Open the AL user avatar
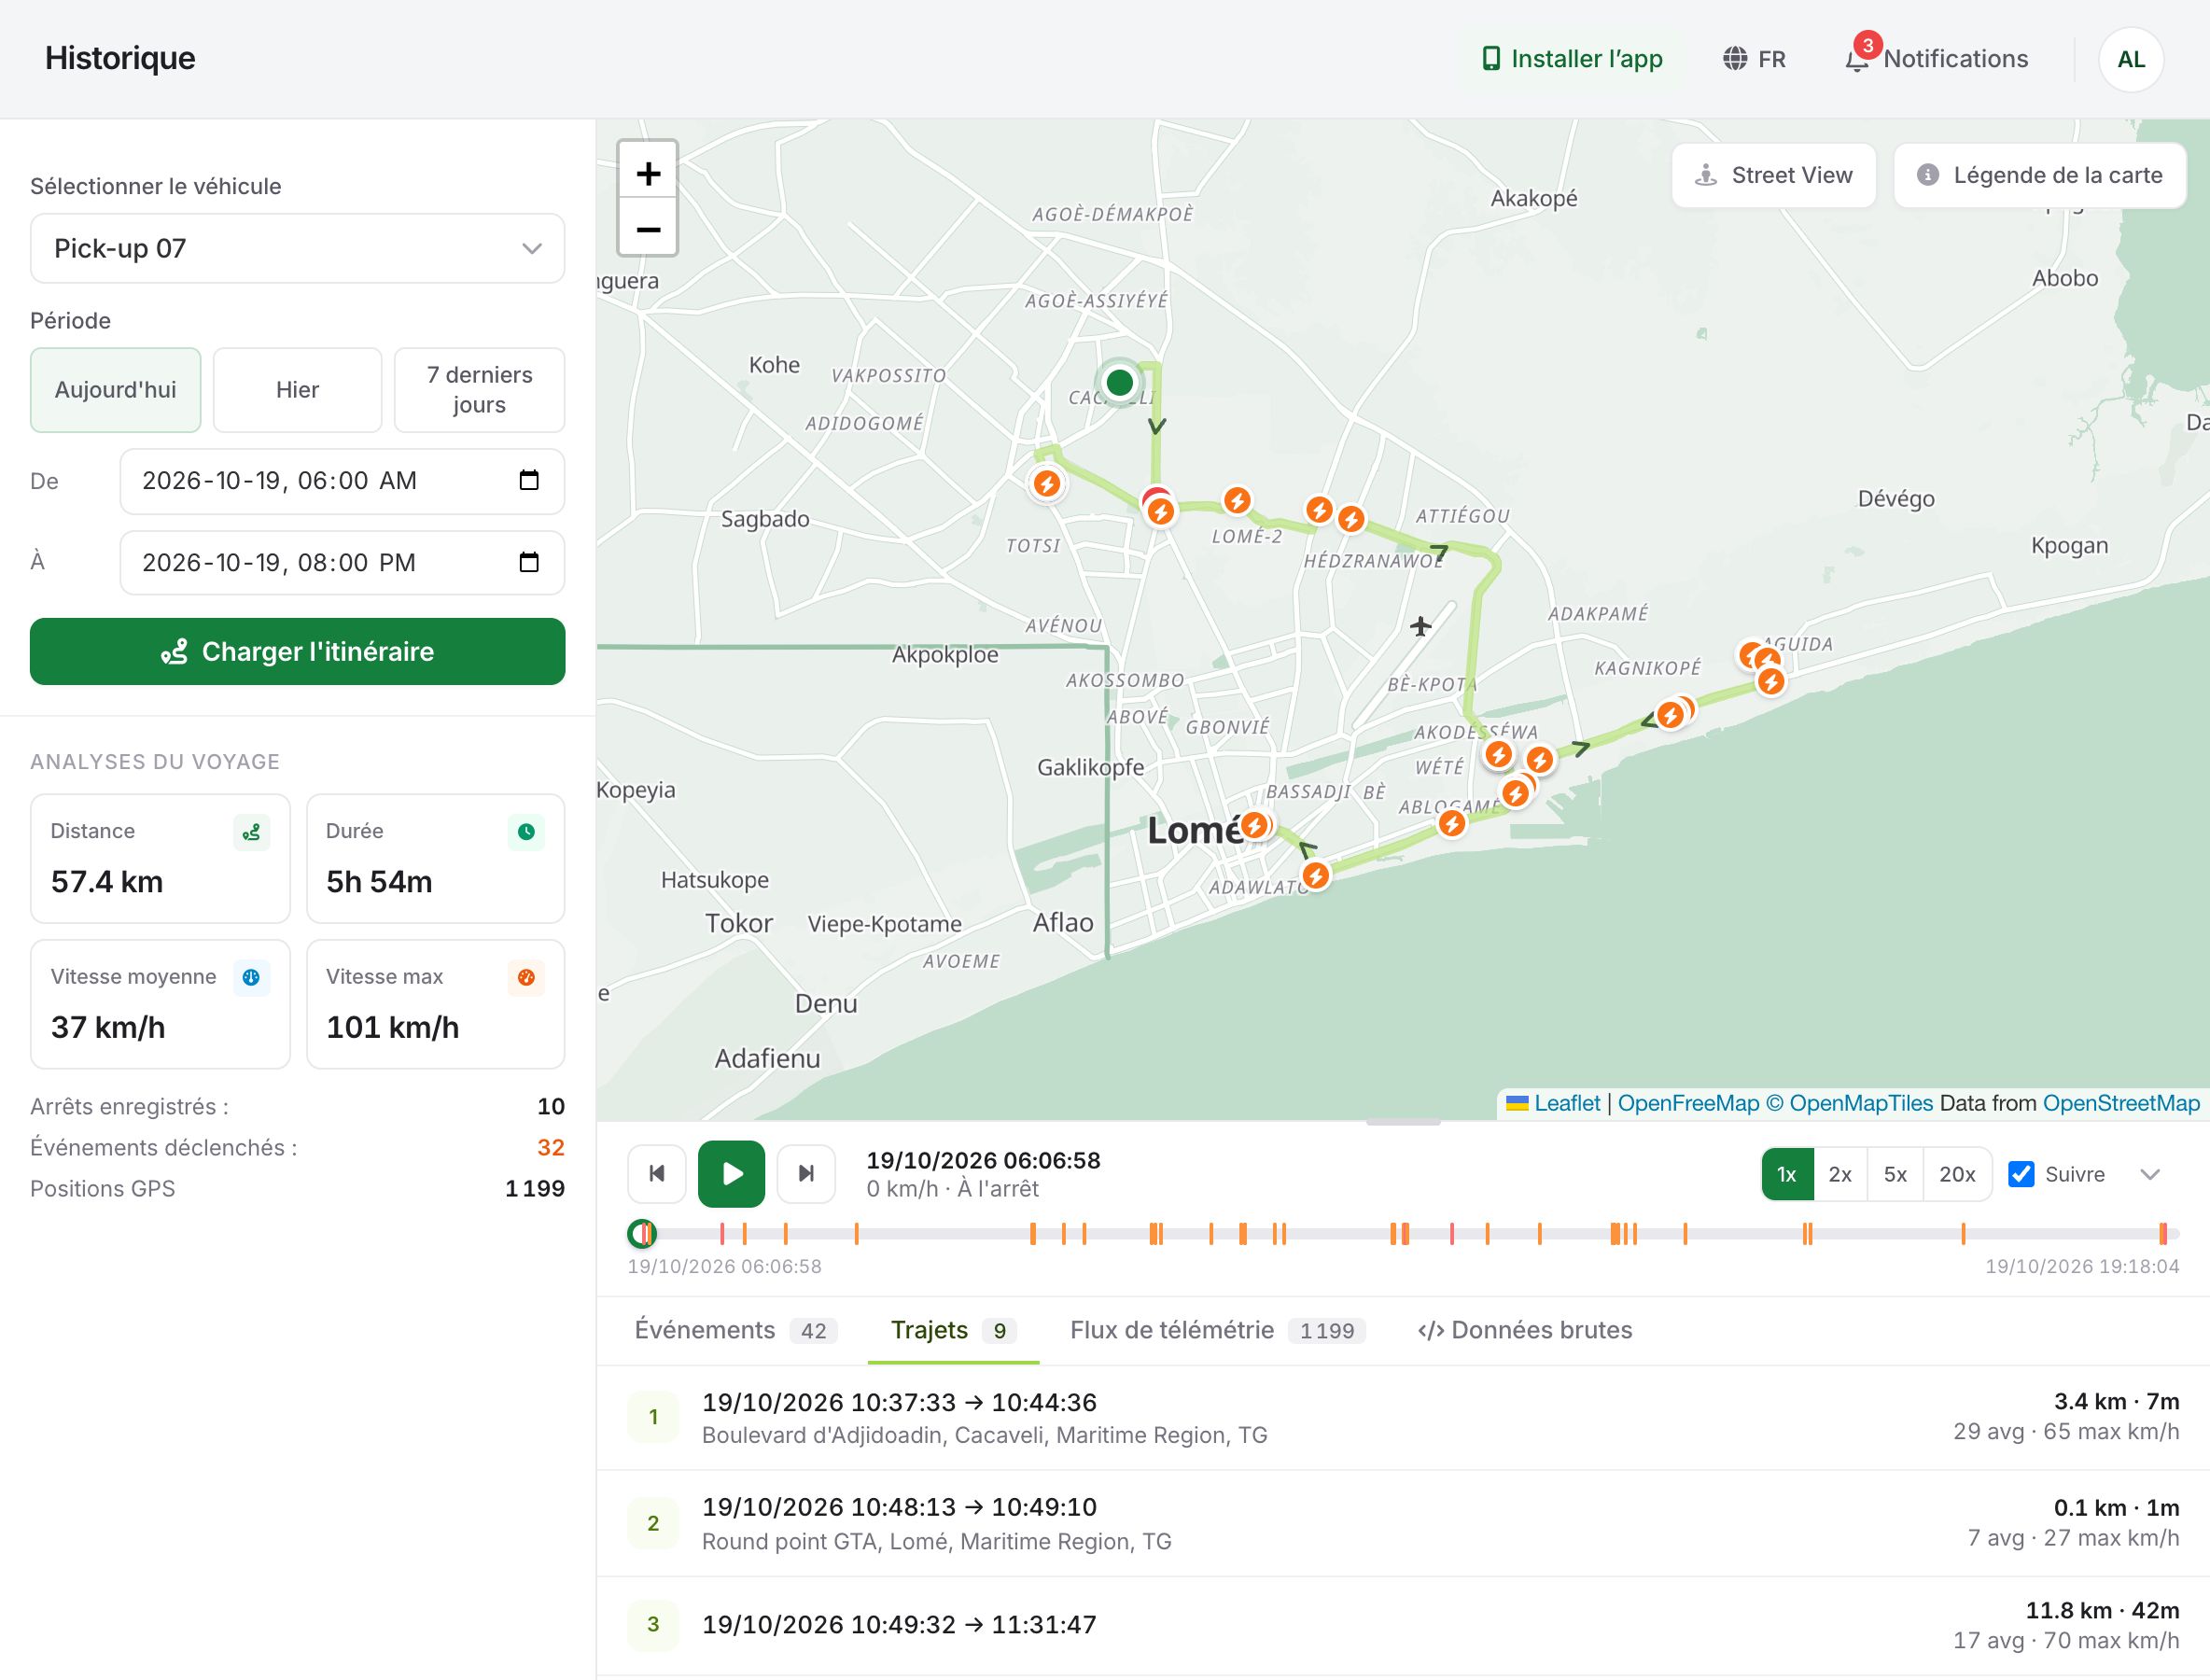Image resolution: width=2210 pixels, height=1680 pixels. coord(2131,60)
